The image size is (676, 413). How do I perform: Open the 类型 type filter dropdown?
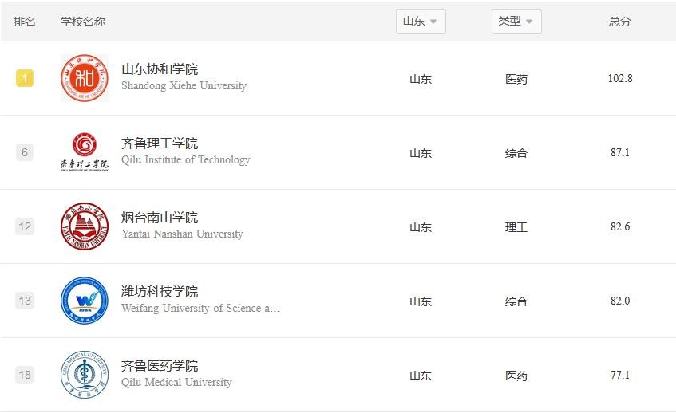[x=516, y=22]
